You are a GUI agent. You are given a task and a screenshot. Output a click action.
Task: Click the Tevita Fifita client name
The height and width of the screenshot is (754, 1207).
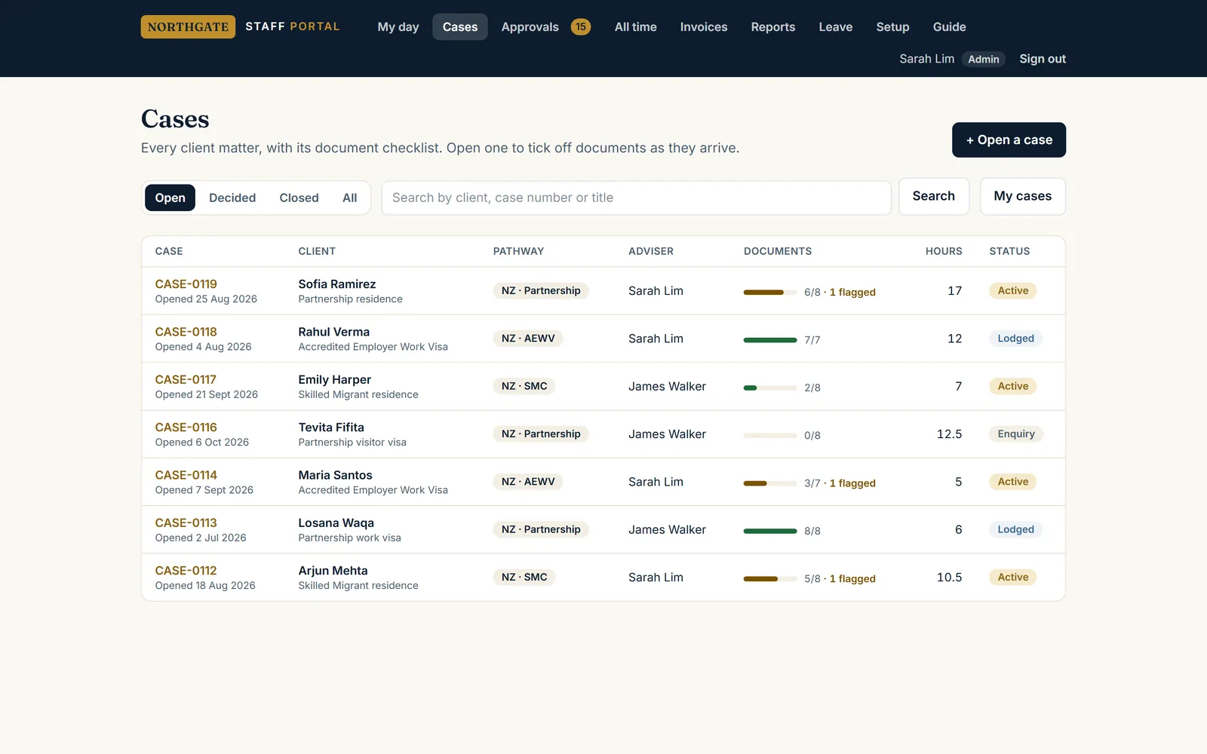pos(331,428)
